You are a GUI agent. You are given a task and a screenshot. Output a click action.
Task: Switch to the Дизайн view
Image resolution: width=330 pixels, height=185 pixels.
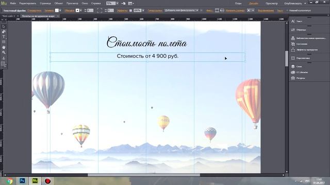(x=253, y=4)
